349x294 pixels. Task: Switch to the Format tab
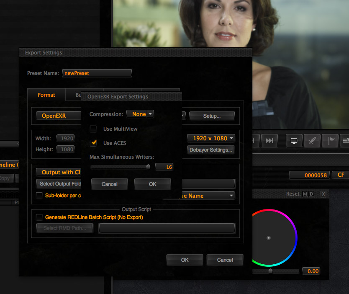46,95
